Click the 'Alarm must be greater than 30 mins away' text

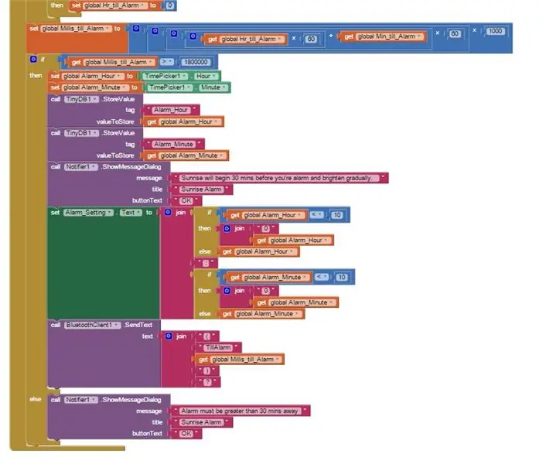[x=240, y=411]
